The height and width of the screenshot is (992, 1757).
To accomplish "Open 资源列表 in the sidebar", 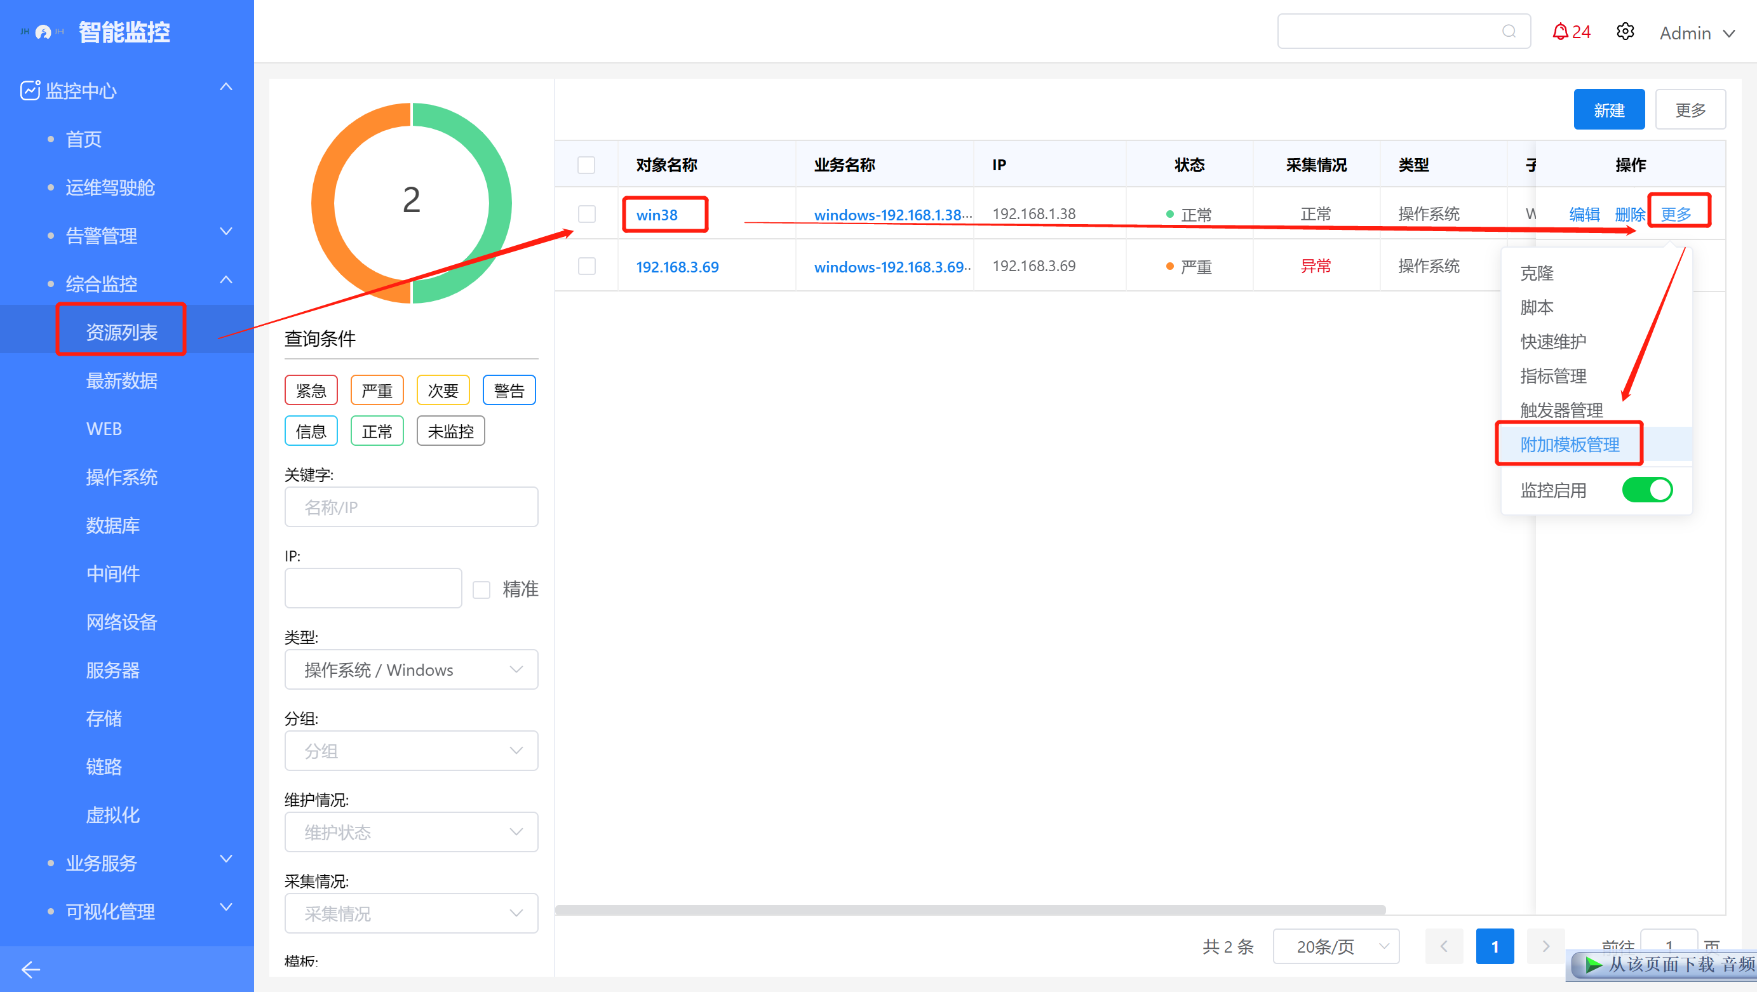I will [121, 332].
